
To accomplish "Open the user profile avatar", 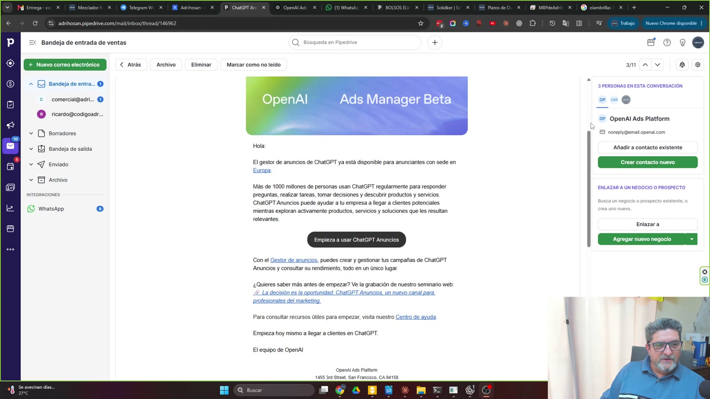I will point(698,43).
